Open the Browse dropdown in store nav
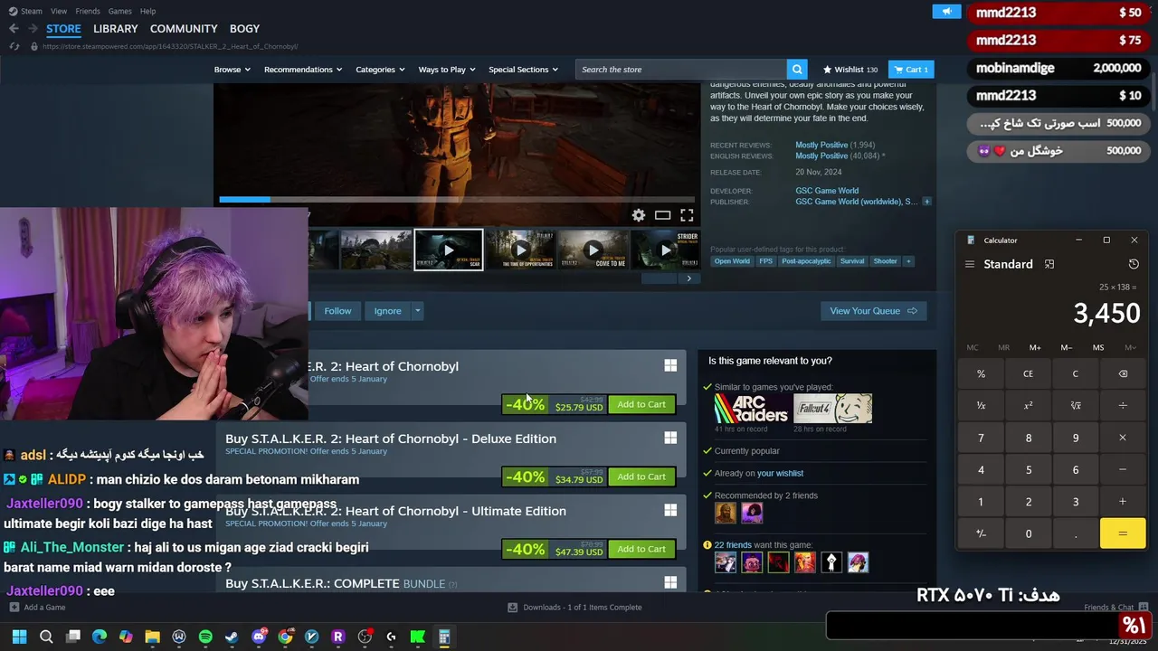The image size is (1158, 651). 233,70
